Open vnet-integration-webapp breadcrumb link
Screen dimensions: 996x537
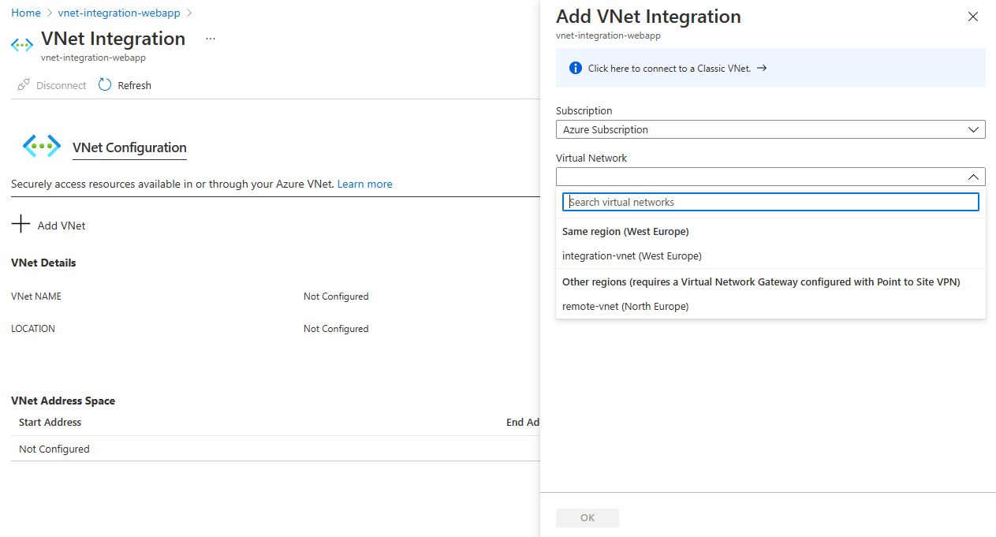tap(119, 13)
